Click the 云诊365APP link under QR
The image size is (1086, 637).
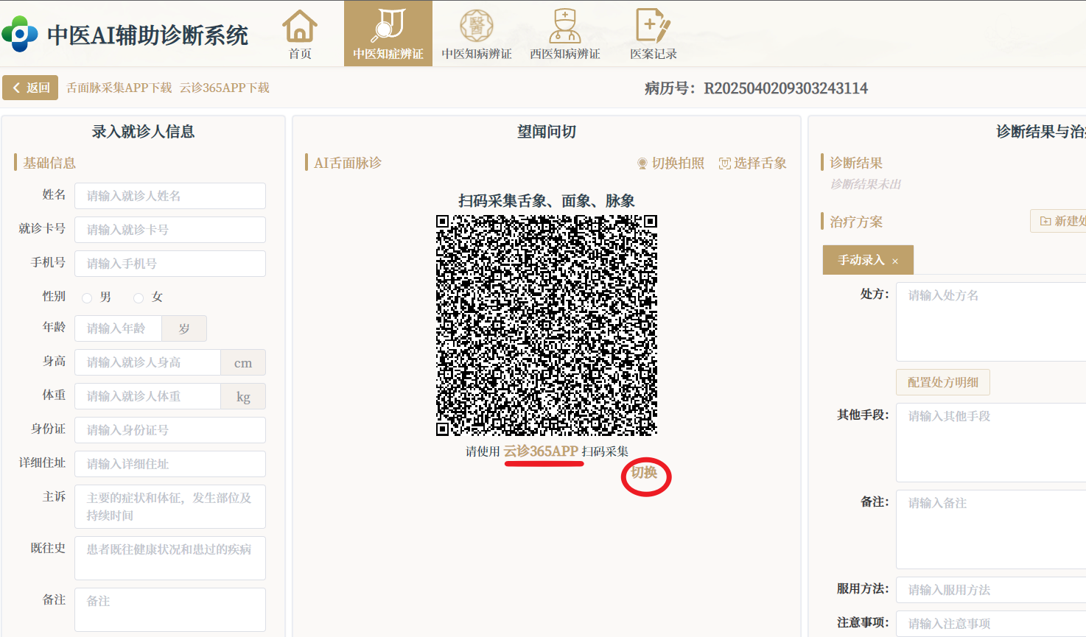541,451
